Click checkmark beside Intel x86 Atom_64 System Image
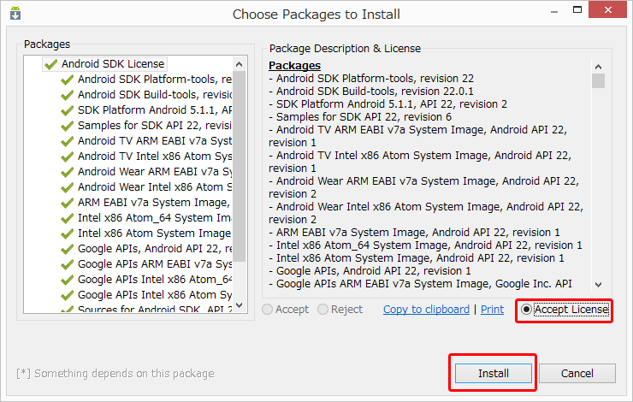 pyautogui.click(x=67, y=218)
